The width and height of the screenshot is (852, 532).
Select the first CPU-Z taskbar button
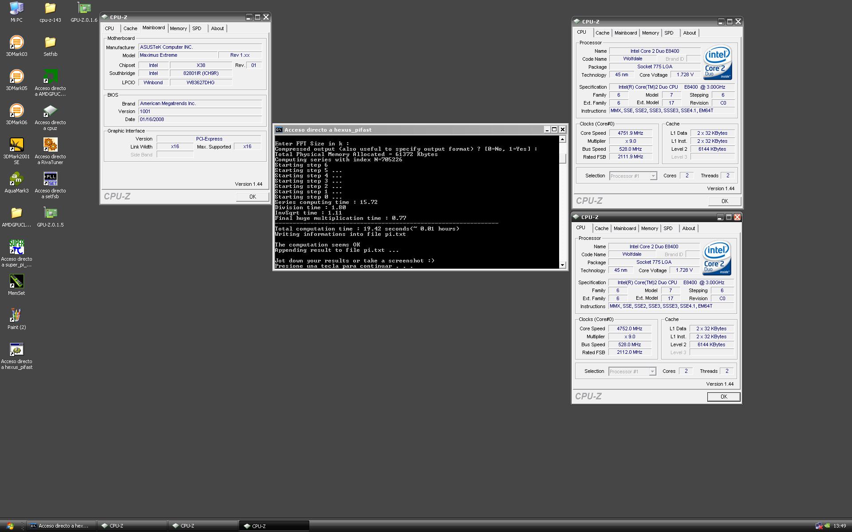[132, 526]
